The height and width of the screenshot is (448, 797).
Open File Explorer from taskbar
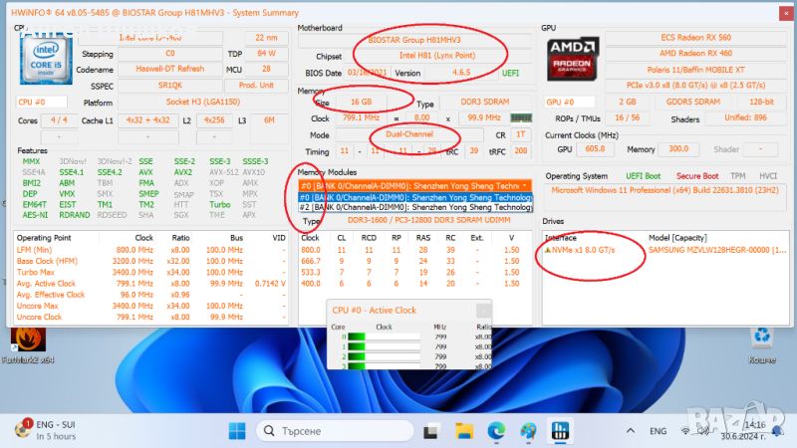464,431
